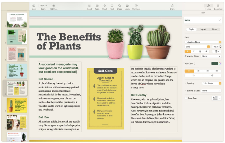
Task: Click the dark green text color swatch
Action: [215, 64]
